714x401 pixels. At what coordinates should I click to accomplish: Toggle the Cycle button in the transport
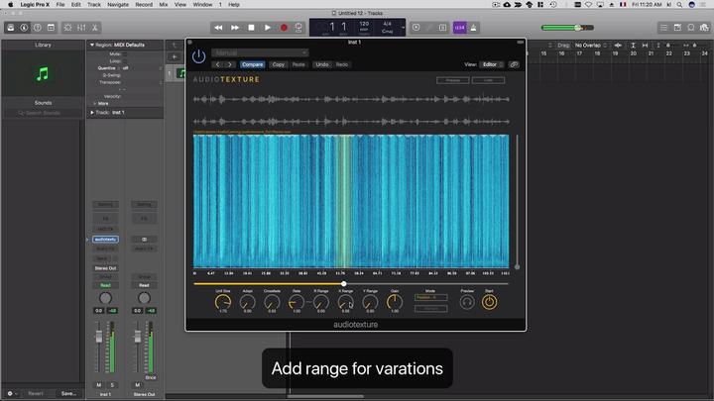click(x=298, y=28)
